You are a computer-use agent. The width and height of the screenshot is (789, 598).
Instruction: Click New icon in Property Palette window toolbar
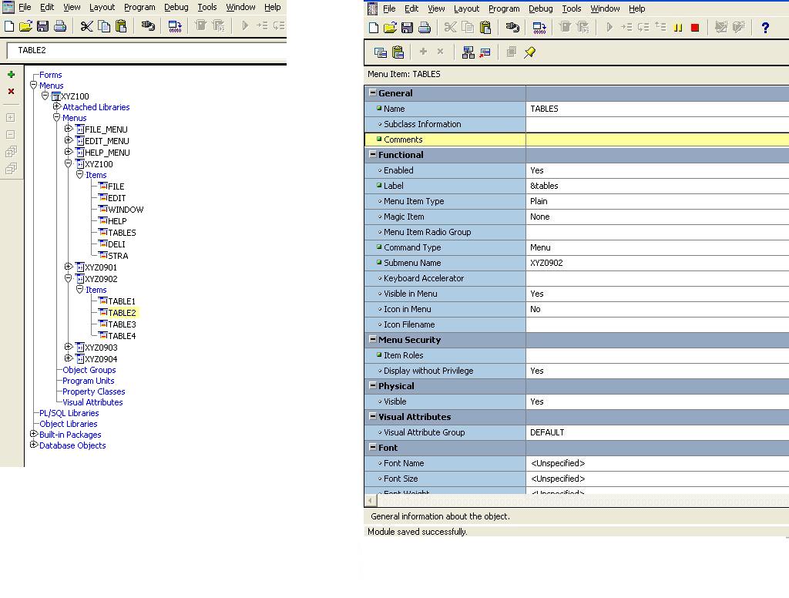pyautogui.click(x=374, y=27)
